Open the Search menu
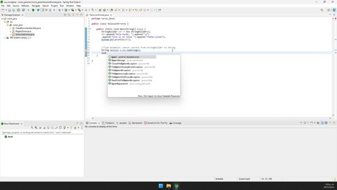 click(45, 6)
